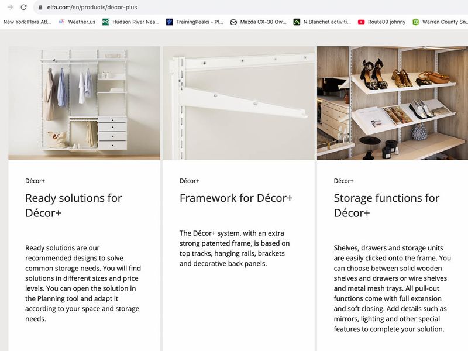468x351 pixels.
Task: Click the Décor+ label above Ready solutions
Action: pos(35,181)
